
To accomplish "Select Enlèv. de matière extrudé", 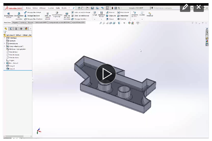I will coord(48,16).
